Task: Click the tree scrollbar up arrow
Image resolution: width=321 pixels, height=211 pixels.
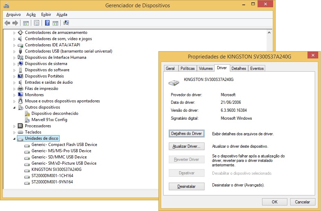Action: click(x=269, y=33)
